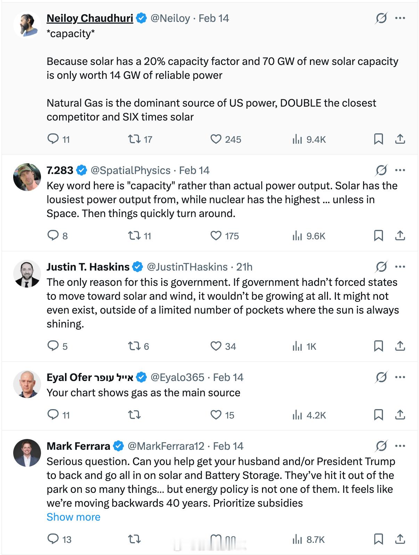This screenshot has width=419, height=555.
Task: Open Neiloy Chaudhuri's profile name link
Action: click(90, 18)
